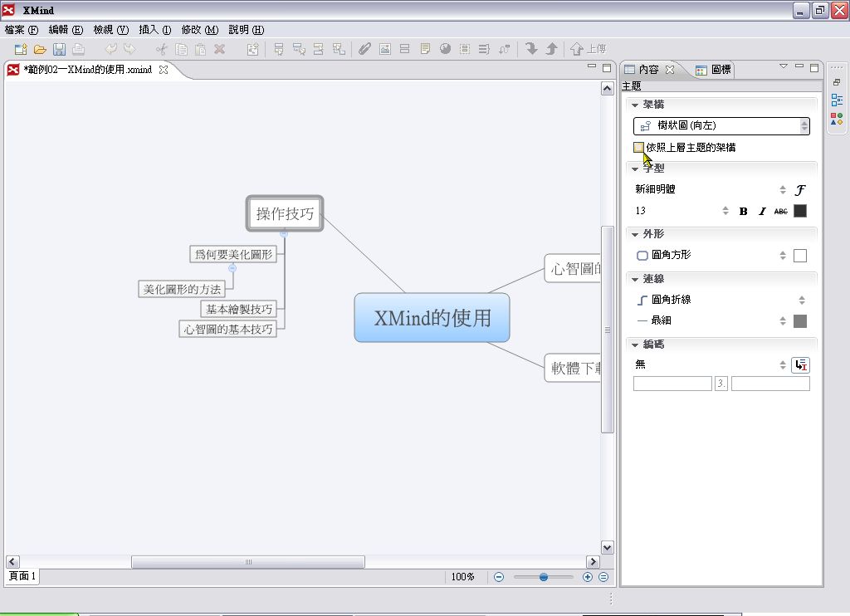The height and width of the screenshot is (616, 850).
Task: Select the 頁面 1 sheet tab
Action: pos(22,576)
